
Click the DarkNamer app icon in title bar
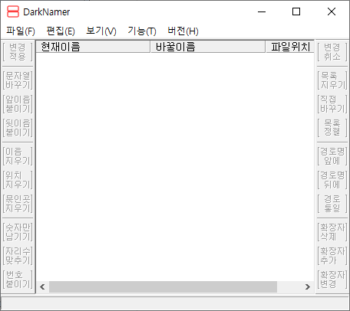tap(13, 11)
